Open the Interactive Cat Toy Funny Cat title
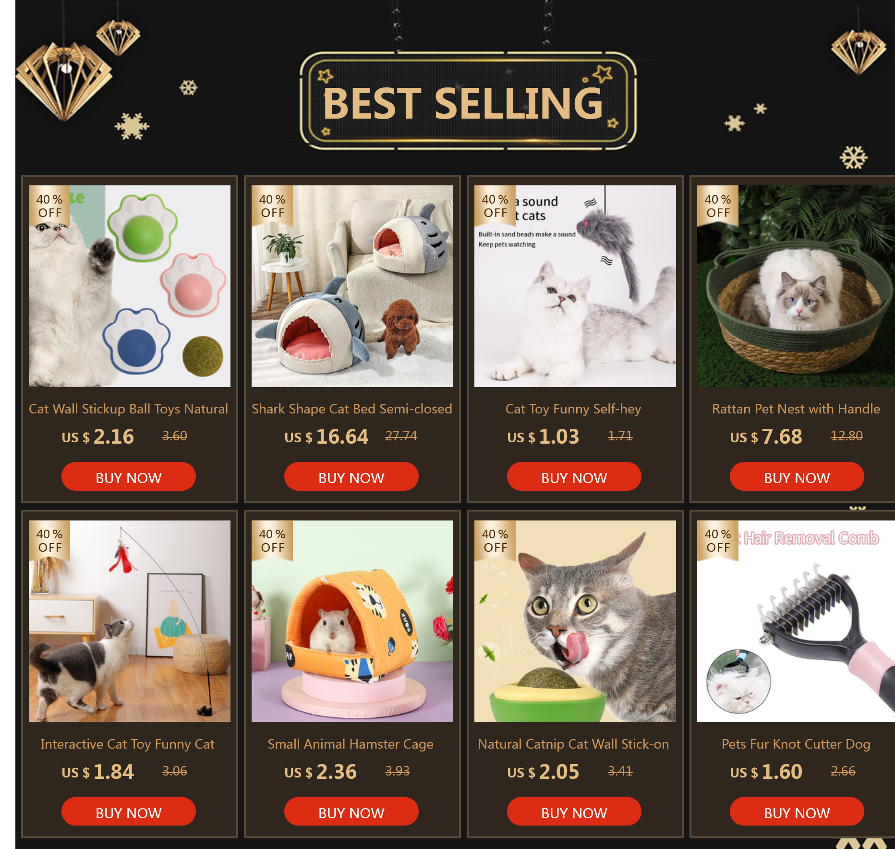Screen dimensions: 895x849 coord(128,744)
